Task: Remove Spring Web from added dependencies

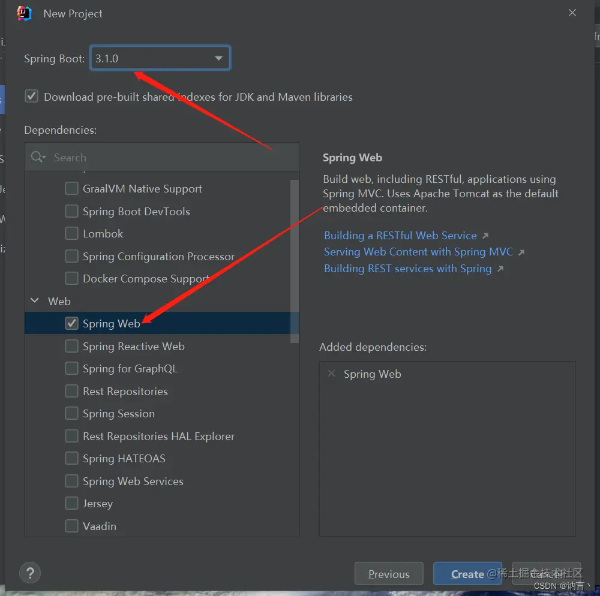Action: pyautogui.click(x=331, y=374)
